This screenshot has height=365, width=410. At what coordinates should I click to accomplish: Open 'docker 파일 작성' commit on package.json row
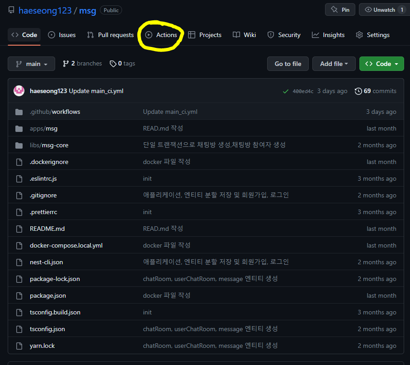pos(166,295)
